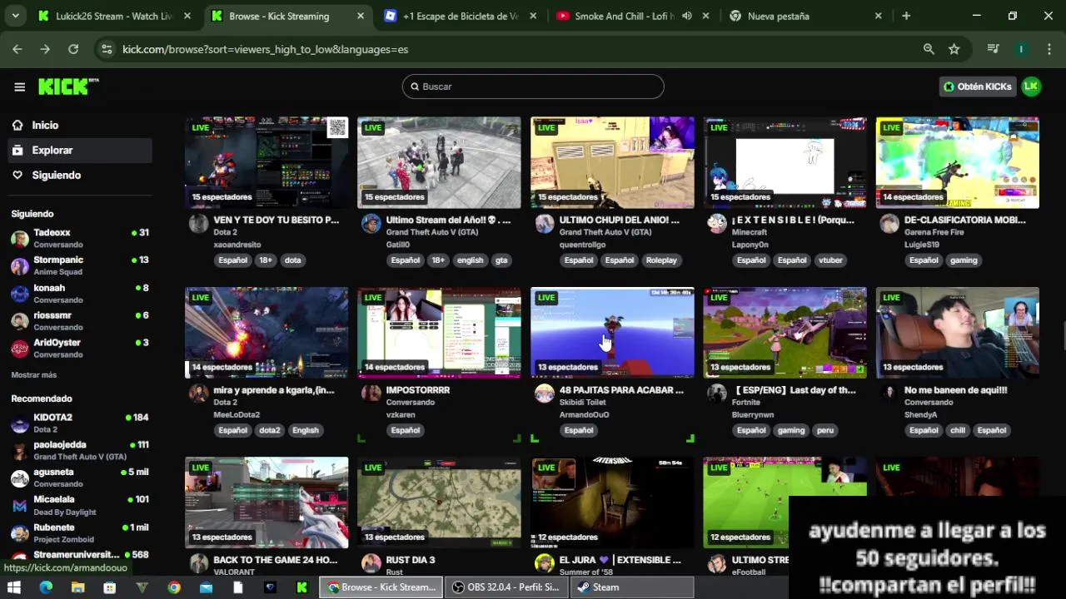
Task: Open KIDOTA2 recommended channel
Action: coord(80,423)
